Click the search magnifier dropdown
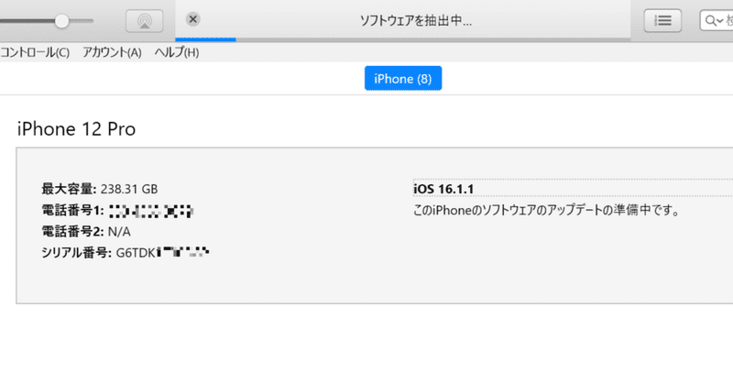 click(716, 20)
